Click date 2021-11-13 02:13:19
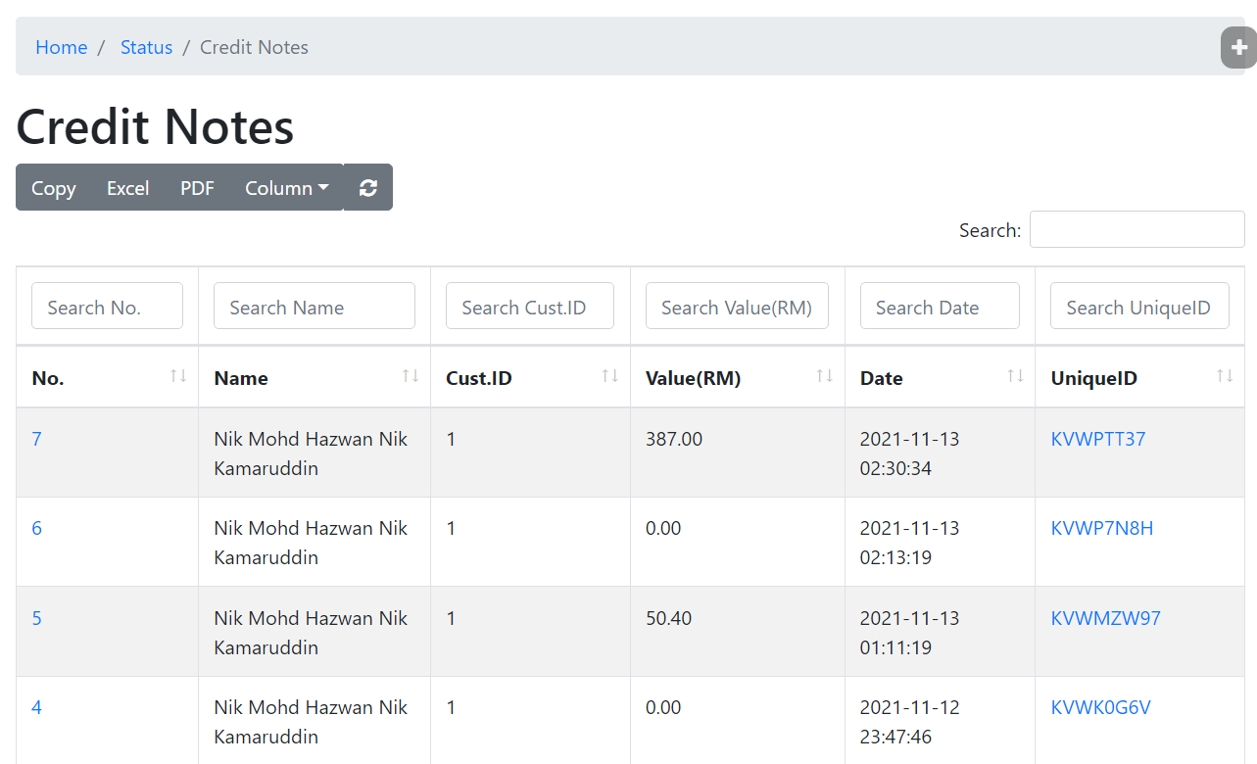The width and height of the screenshot is (1257, 764). (910, 543)
